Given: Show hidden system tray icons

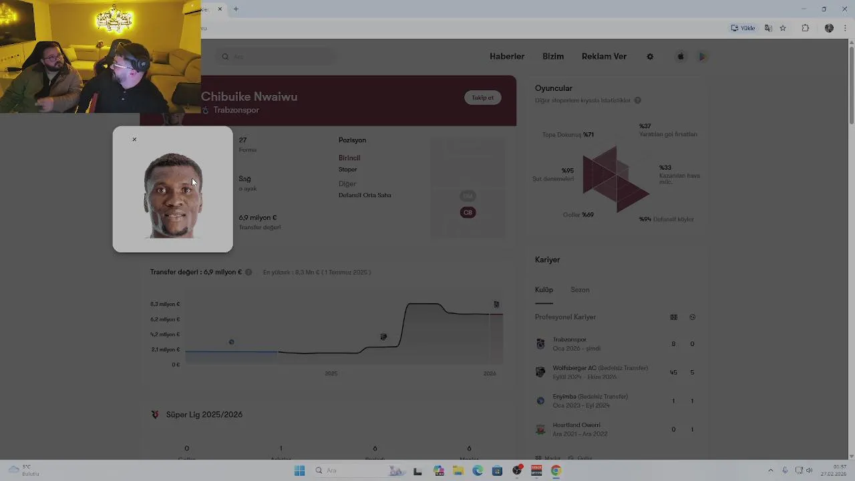Looking at the screenshot, I should point(770,470).
